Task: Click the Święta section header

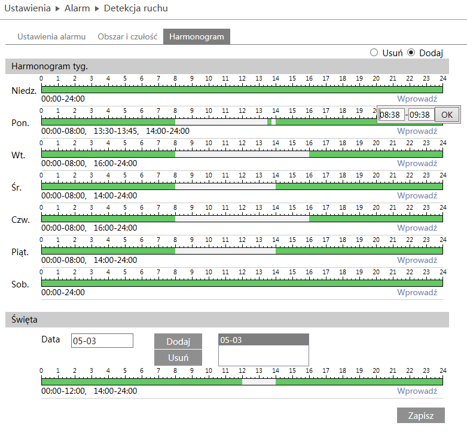Action: tap(227, 320)
